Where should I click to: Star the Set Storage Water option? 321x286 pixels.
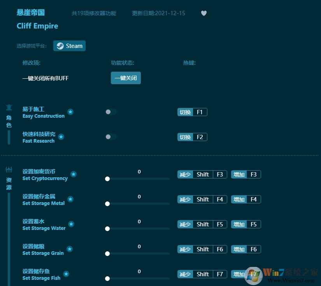pyautogui.click(x=71, y=224)
